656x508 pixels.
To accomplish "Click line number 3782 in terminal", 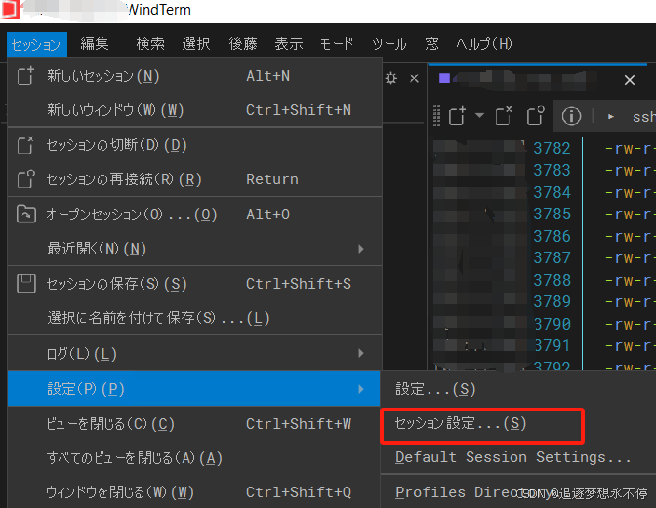I will coord(552,148).
